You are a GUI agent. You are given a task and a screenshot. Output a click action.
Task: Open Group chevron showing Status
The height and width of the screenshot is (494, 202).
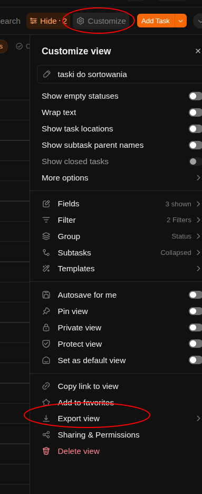(198, 236)
